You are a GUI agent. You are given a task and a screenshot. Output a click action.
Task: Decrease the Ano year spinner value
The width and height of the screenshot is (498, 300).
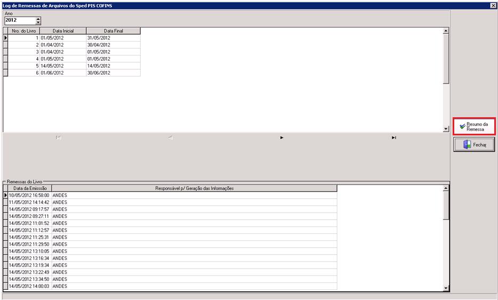(38, 23)
